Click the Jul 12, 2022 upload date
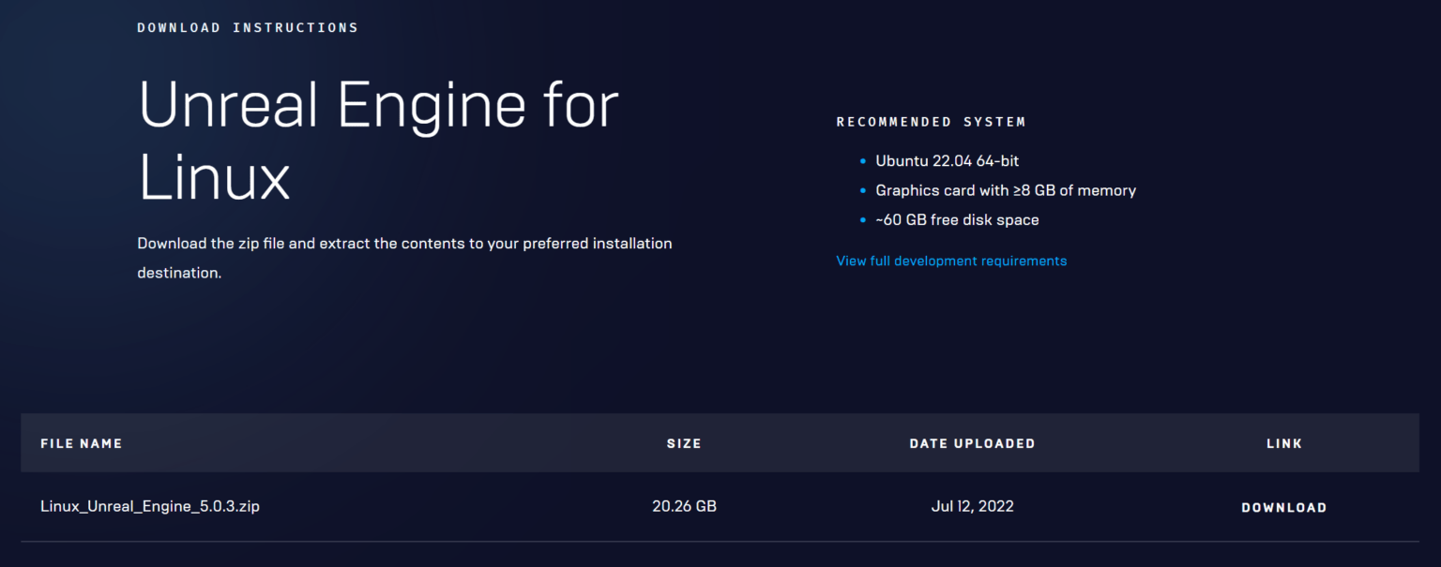This screenshot has height=567, width=1441. point(972,506)
